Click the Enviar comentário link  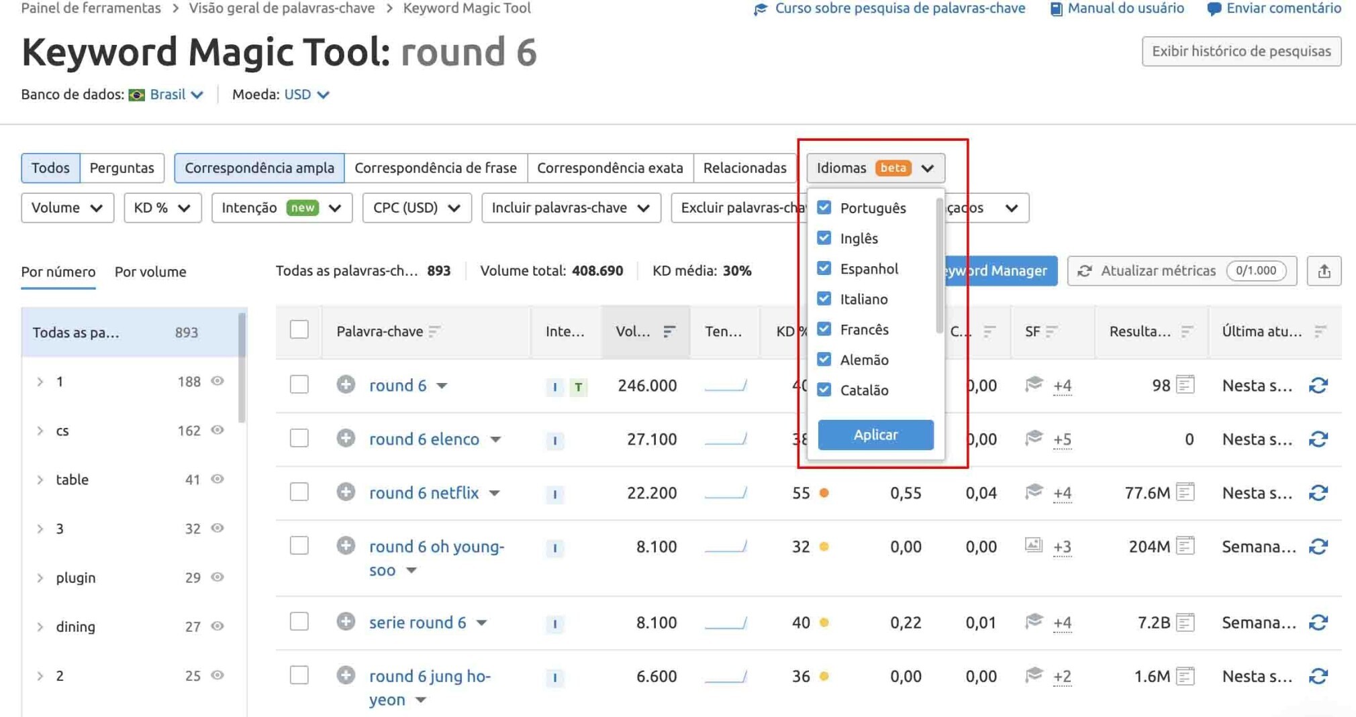[1274, 9]
